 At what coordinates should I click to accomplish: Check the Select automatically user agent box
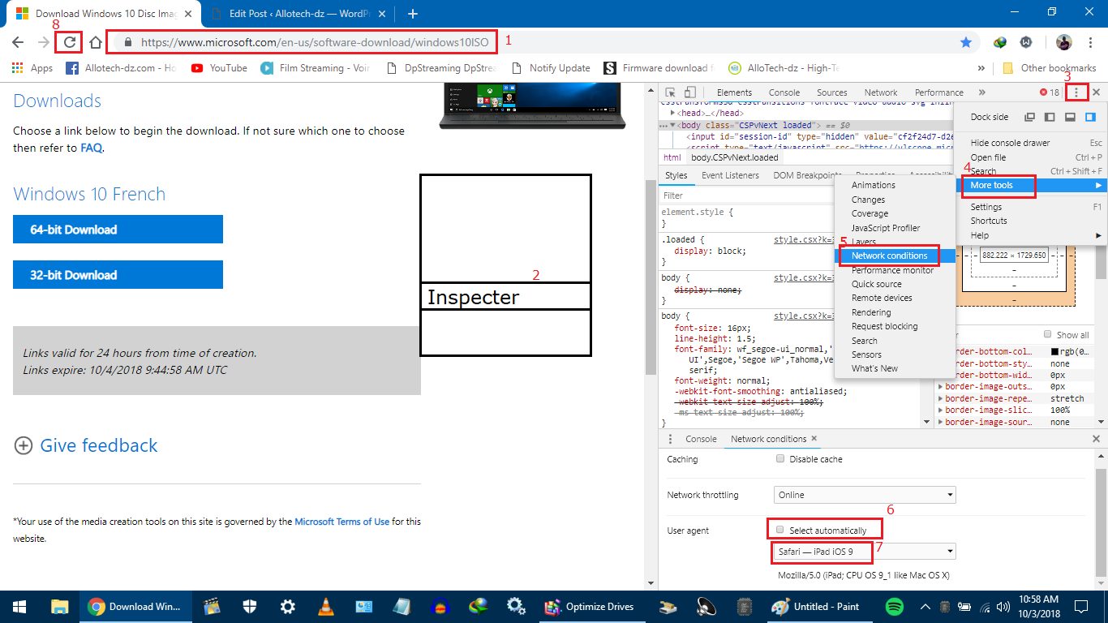pos(780,531)
